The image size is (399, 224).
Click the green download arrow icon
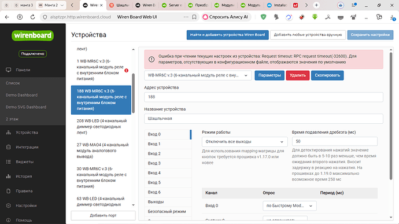[x=315, y=17]
